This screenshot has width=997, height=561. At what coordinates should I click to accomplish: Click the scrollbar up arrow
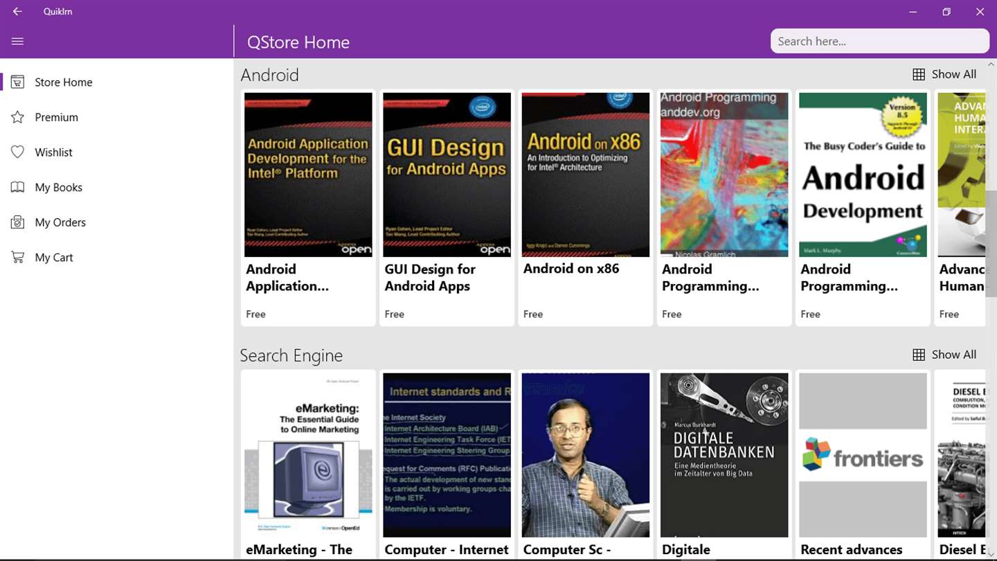click(x=991, y=64)
